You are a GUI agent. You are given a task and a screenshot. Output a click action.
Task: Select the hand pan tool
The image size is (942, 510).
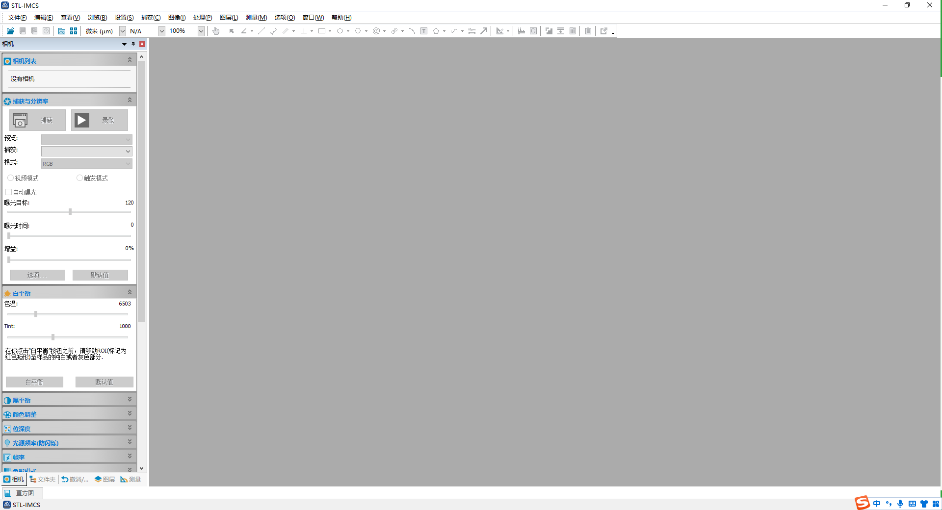click(216, 31)
